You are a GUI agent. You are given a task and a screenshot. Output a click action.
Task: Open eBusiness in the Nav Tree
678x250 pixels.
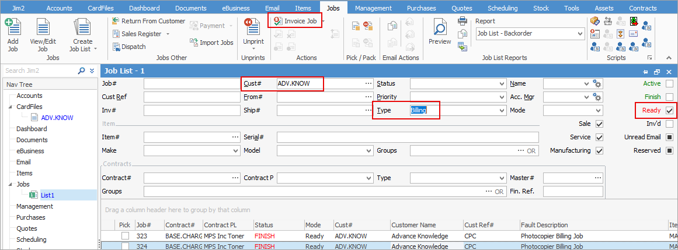pos(30,151)
